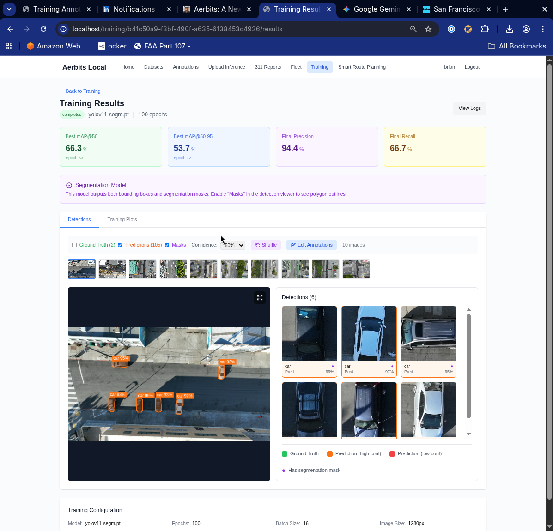Disable the Masks checkbox
Screen dimensions: 553x531
click(x=167, y=245)
